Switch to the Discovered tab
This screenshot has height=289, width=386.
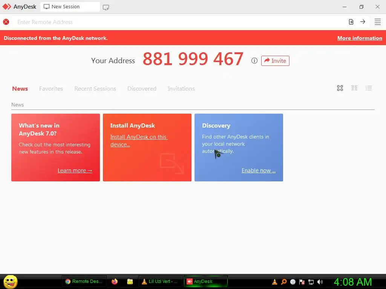coord(142,89)
